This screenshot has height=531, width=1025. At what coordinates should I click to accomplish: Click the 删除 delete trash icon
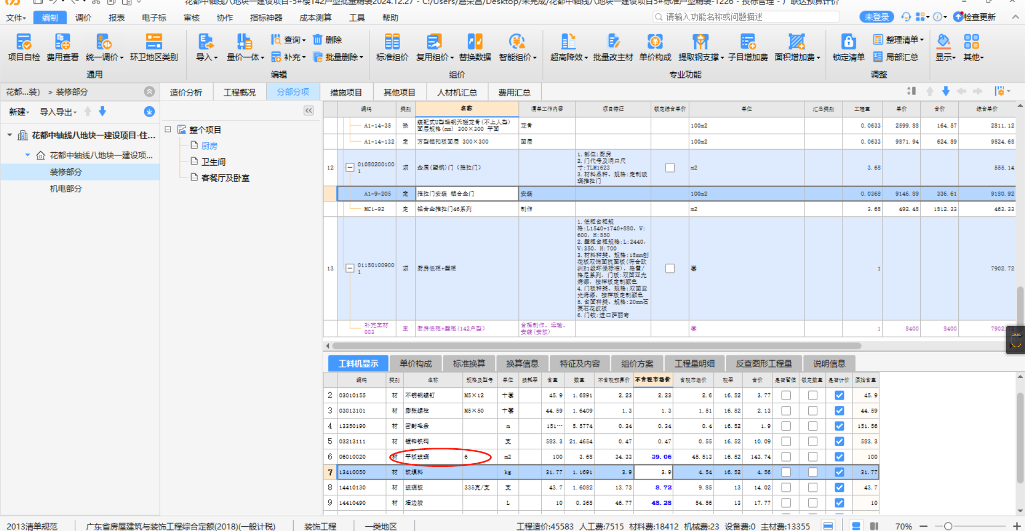pos(318,40)
